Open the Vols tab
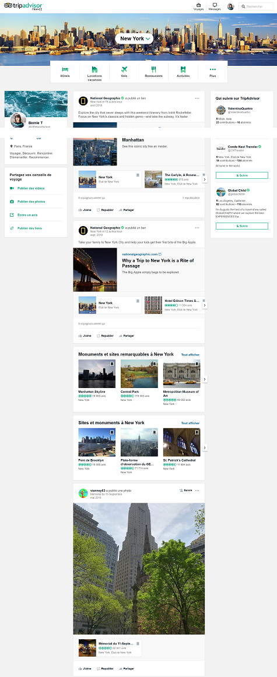Viewport: 277px width, 677px height. (x=124, y=72)
